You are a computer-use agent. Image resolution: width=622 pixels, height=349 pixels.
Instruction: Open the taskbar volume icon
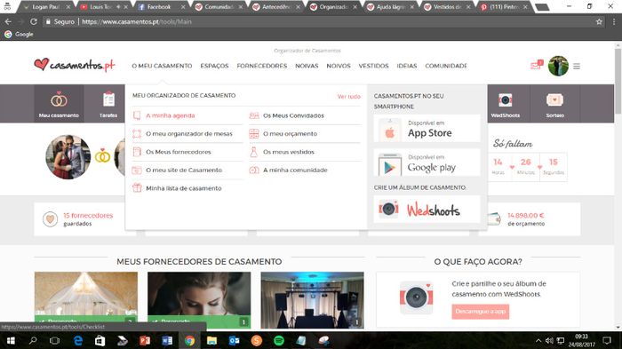pyautogui.click(x=549, y=341)
